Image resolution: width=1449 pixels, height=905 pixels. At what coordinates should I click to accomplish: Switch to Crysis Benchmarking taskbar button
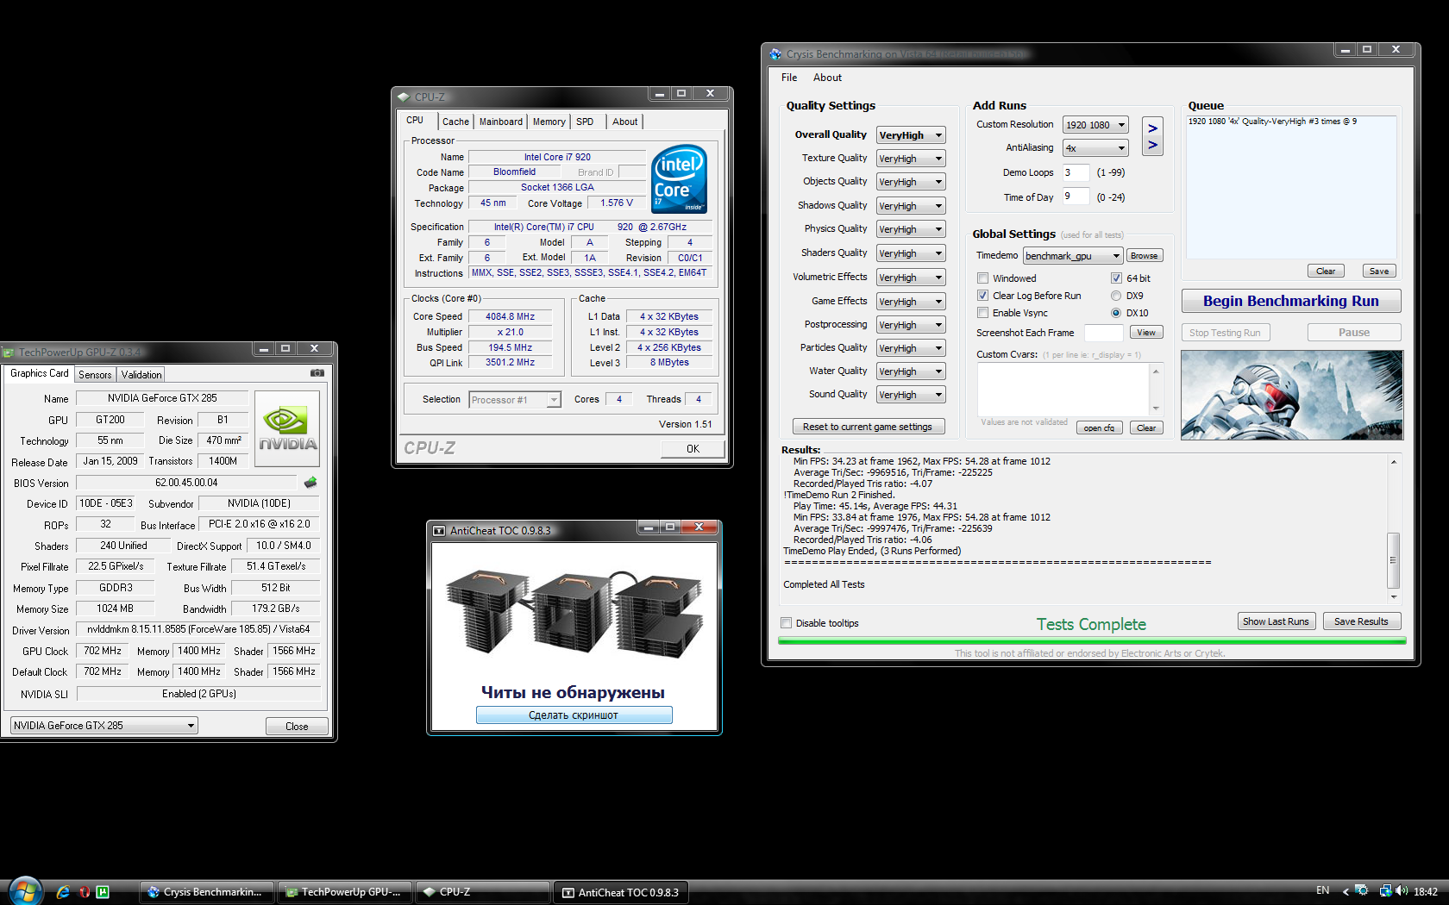coord(207,892)
